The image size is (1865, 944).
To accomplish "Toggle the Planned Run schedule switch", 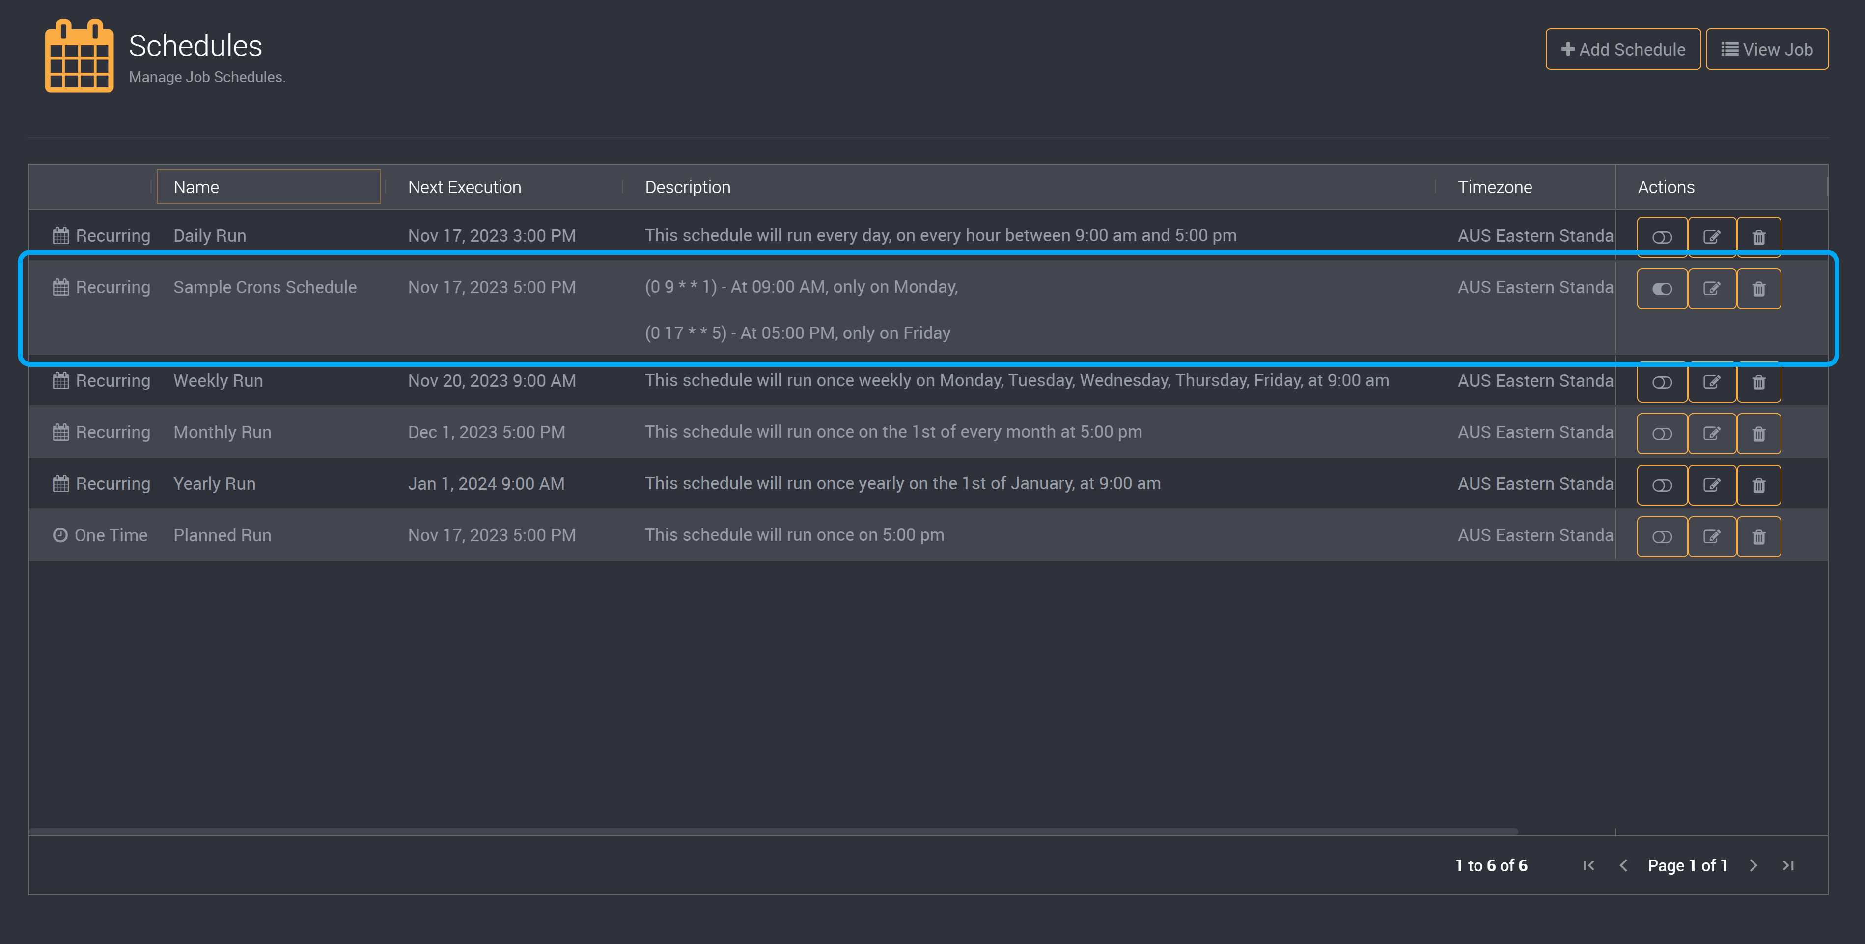I will click(1662, 537).
